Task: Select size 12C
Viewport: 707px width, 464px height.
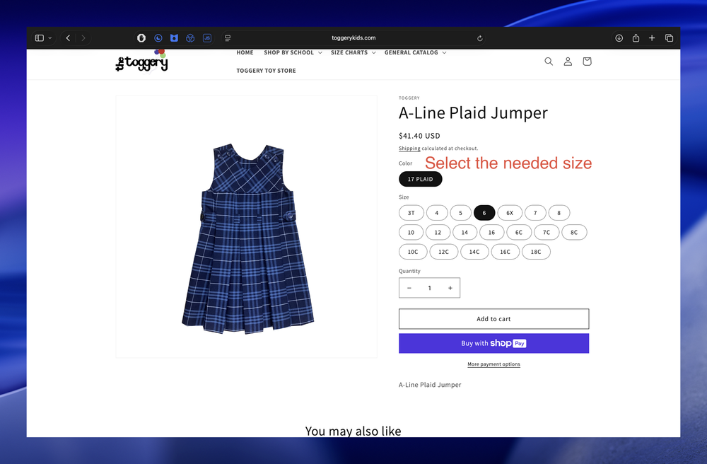Action: pyautogui.click(x=444, y=252)
